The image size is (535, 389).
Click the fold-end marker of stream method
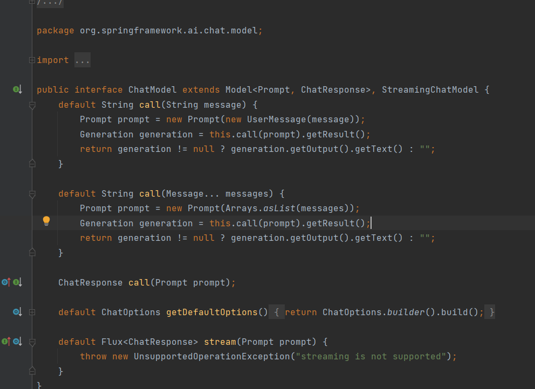[x=32, y=371]
